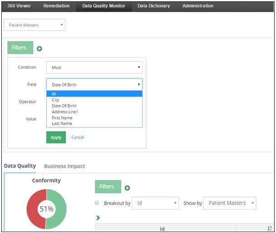
Task: Click the top green Filters button
Action: pyautogui.click(x=20, y=47)
